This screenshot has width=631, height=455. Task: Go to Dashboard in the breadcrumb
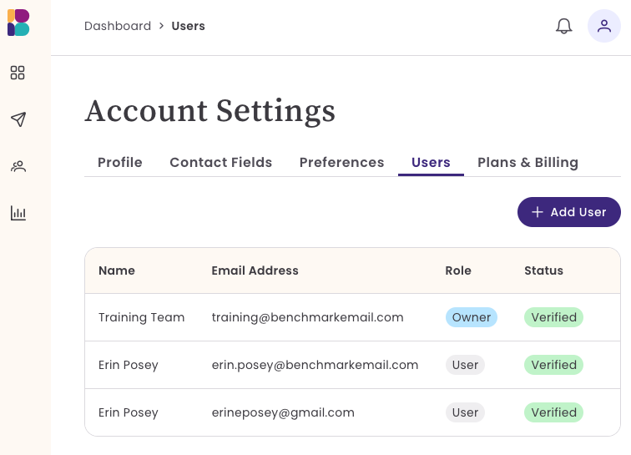(118, 26)
